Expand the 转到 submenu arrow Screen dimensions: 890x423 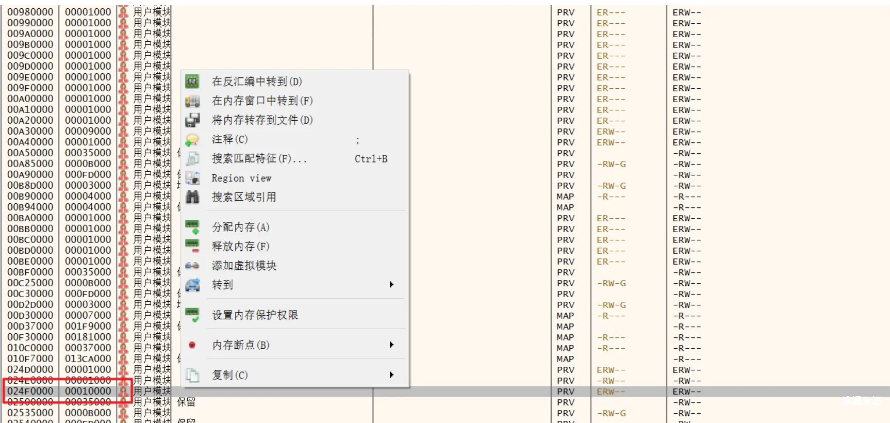coord(391,285)
